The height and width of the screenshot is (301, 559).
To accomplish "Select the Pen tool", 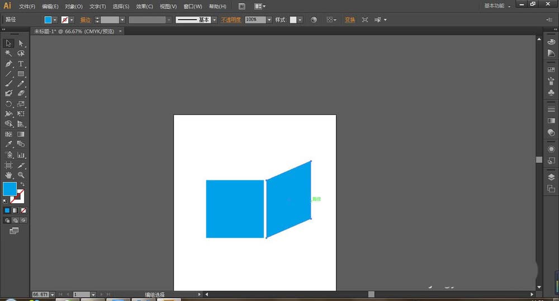I will pos(8,64).
